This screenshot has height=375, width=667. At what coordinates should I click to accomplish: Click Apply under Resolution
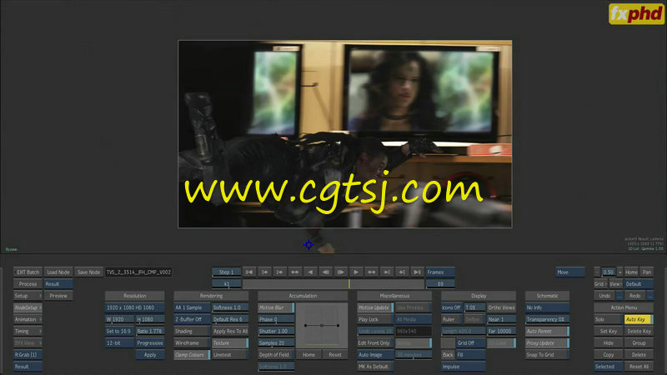(150, 355)
